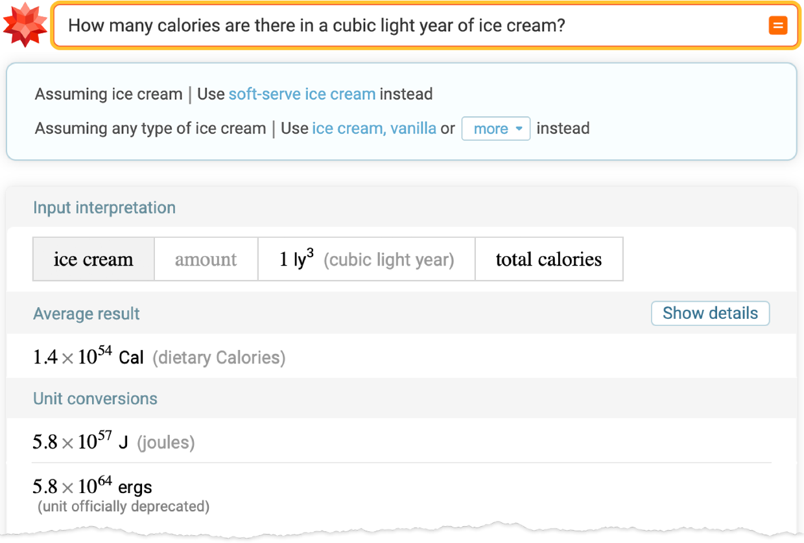
Task: Select the ergs conversion result
Action: click(x=93, y=486)
